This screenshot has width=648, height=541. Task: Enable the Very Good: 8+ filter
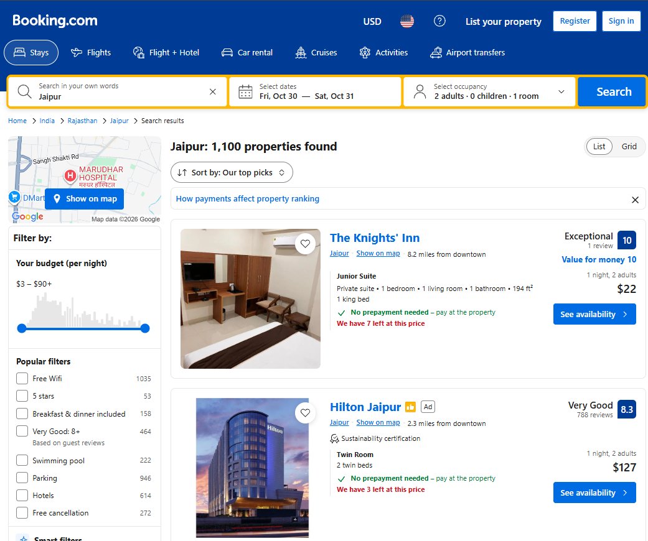point(22,431)
